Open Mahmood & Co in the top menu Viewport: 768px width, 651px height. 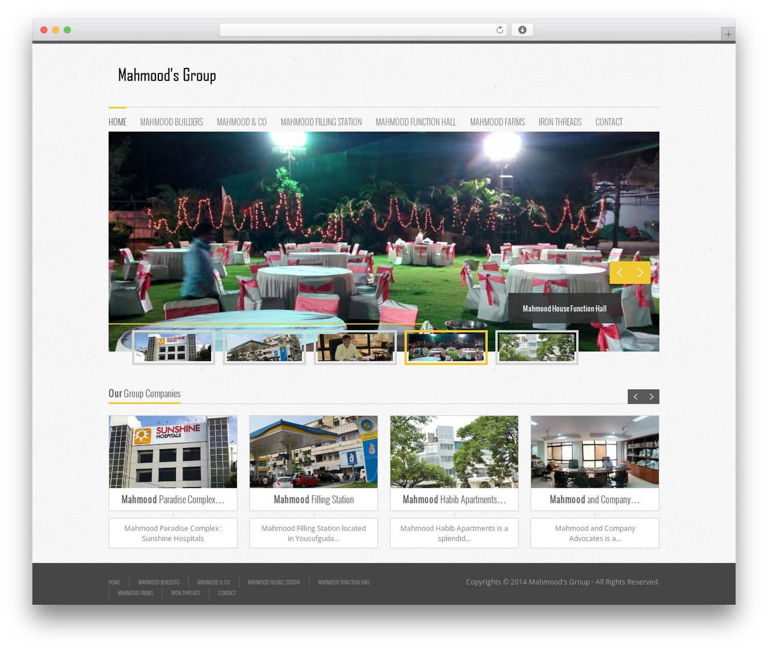coord(242,122)
